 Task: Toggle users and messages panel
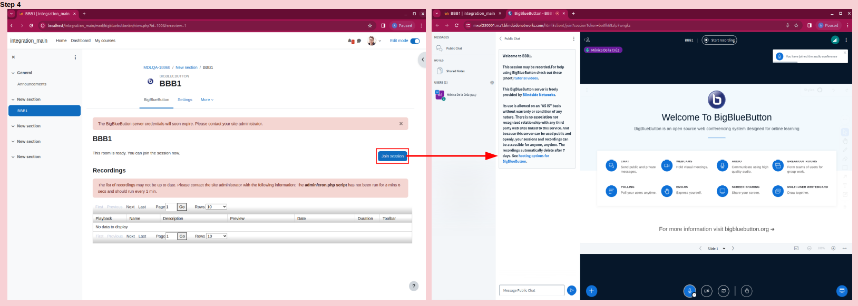click(x=587, y=40)
